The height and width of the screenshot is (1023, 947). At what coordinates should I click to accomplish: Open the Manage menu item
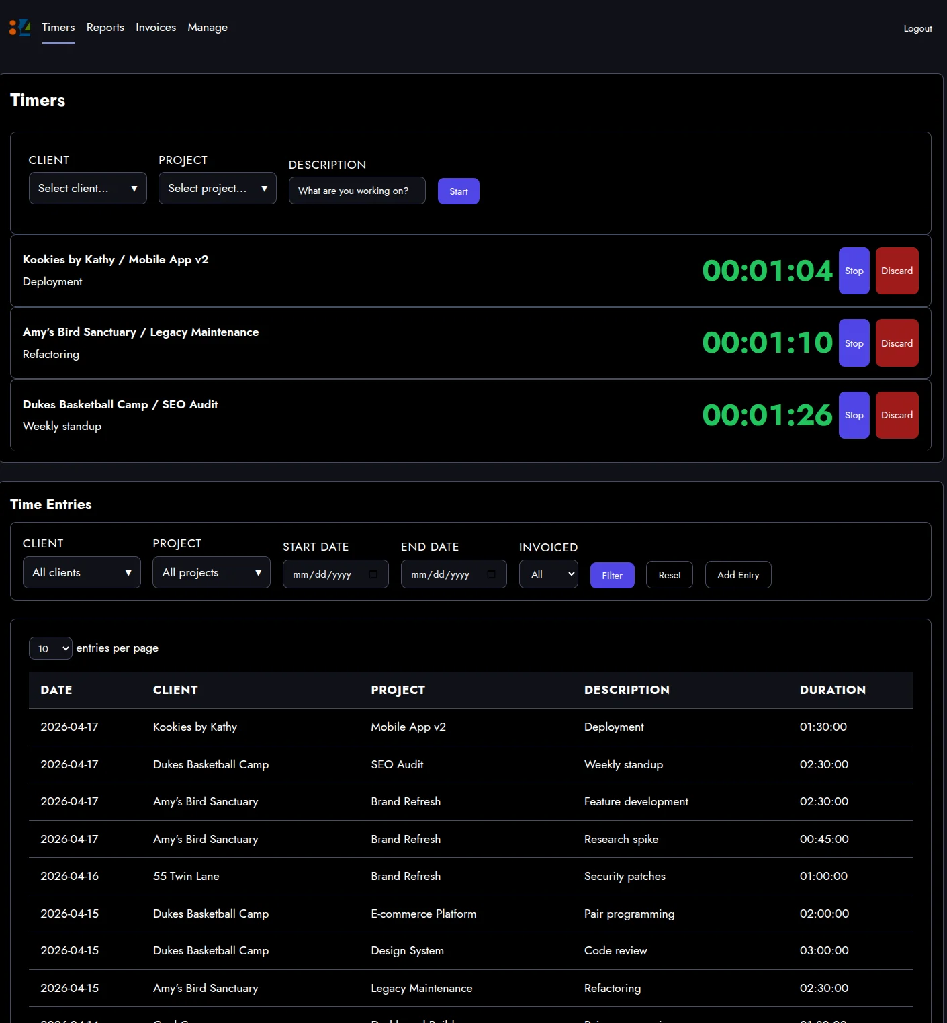[x=208, y=28]
